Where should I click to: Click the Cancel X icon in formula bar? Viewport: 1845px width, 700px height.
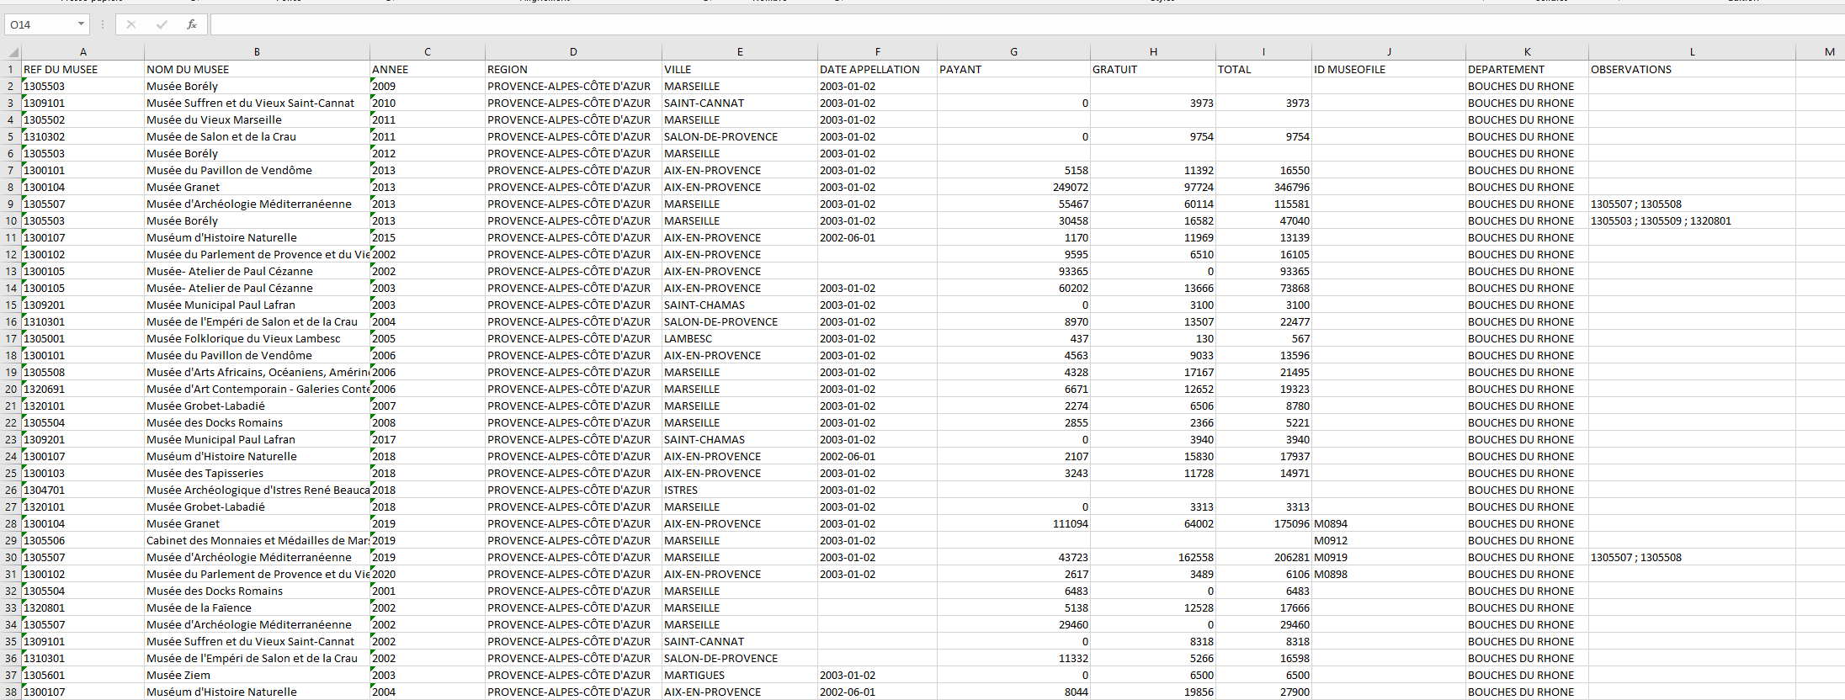point(131,24)
